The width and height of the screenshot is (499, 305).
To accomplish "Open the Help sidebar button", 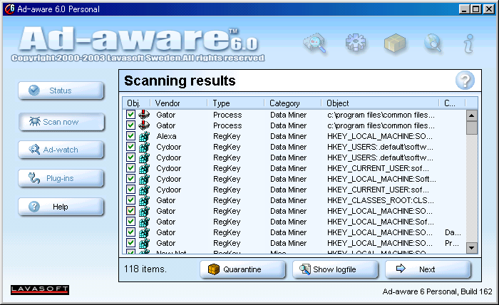I will point(61,207).
